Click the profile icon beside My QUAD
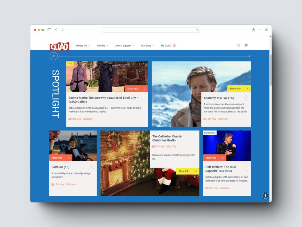The width and height of the screenshot is (302, 227). pyautogui.click(x=174, y=46)
